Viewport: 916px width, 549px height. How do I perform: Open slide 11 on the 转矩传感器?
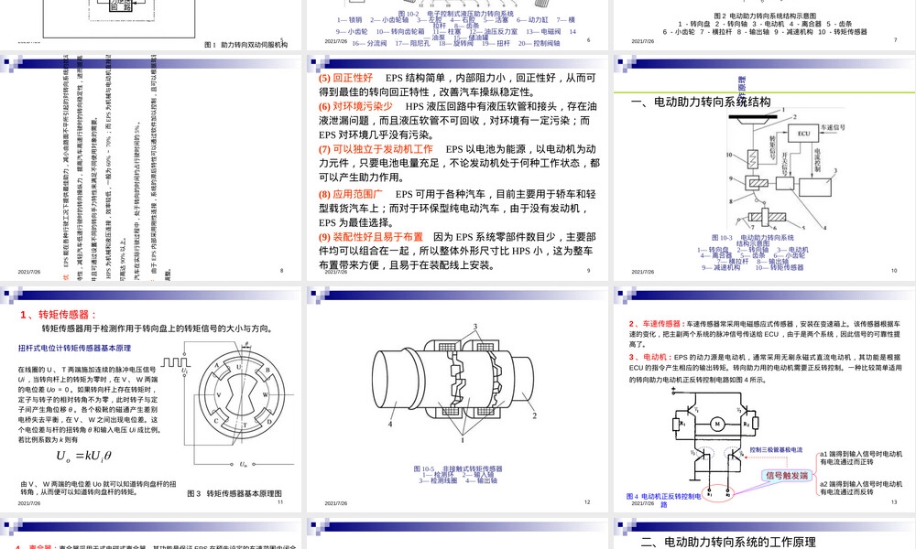(x=151, y=399)
